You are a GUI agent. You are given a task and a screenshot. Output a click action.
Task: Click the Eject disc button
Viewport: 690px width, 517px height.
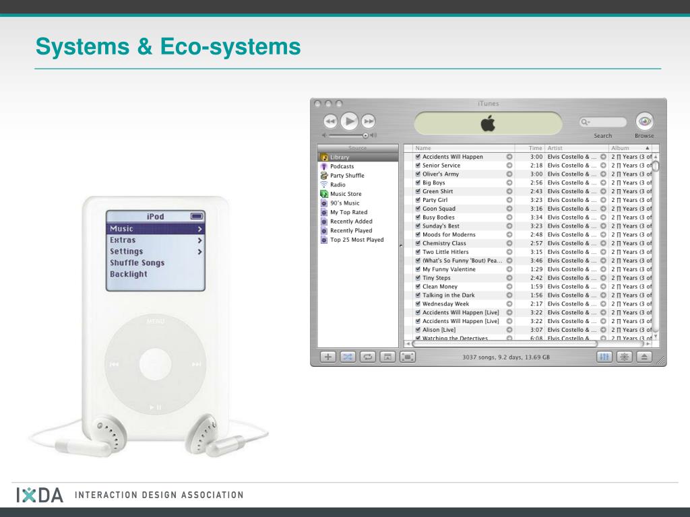point(644,357)
